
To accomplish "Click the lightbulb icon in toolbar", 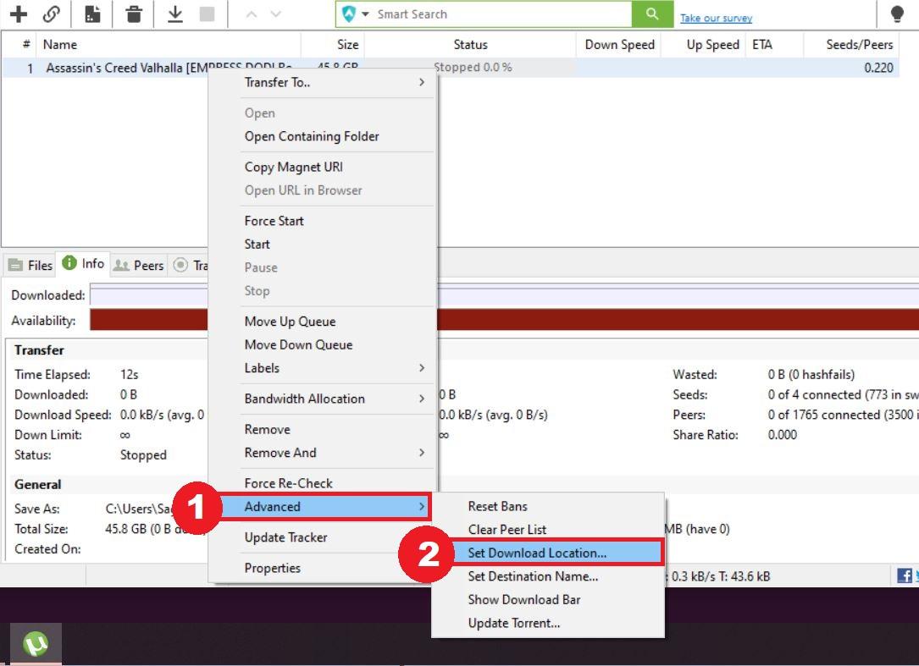I will point(897,14).
